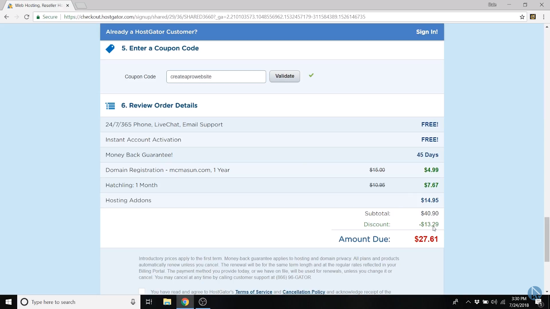Click the browser forward arrow
The width and height of the screenshot is (550, 309).
pos(16,17)
